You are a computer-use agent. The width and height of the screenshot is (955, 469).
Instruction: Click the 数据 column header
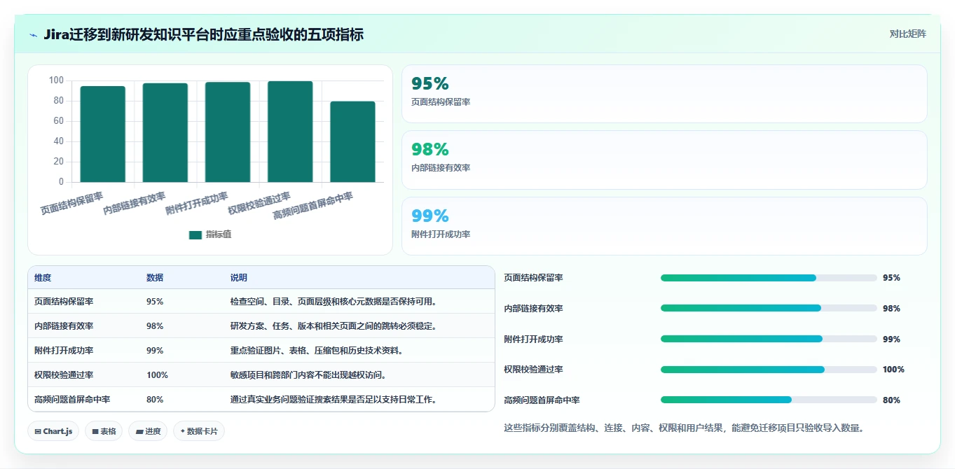point(155,278)
